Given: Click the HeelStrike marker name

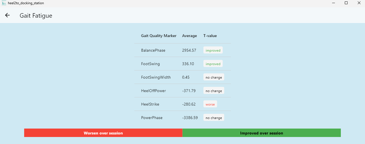Looking at the screenshot, I should [x=150, y=104].
